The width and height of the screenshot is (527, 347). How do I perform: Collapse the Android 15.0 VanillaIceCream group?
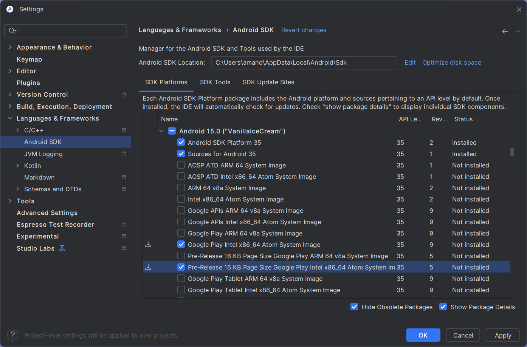tap(161, 131)
